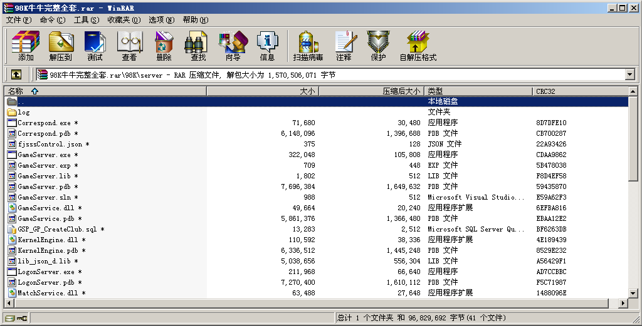Open the 查看 (View) tool
642x326 pixels.
(x=130, y=46)
